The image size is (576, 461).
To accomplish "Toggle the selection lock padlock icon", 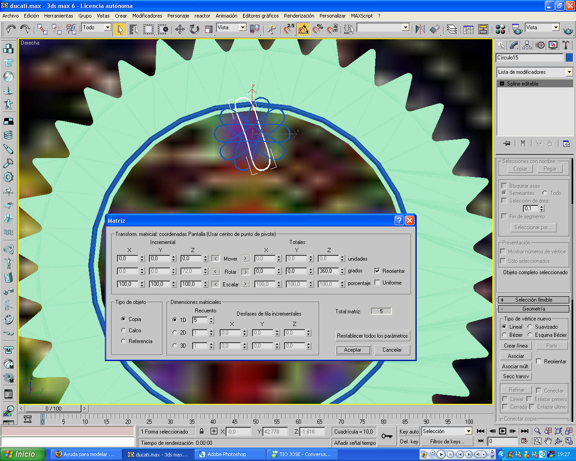I will tap(202, 431).
